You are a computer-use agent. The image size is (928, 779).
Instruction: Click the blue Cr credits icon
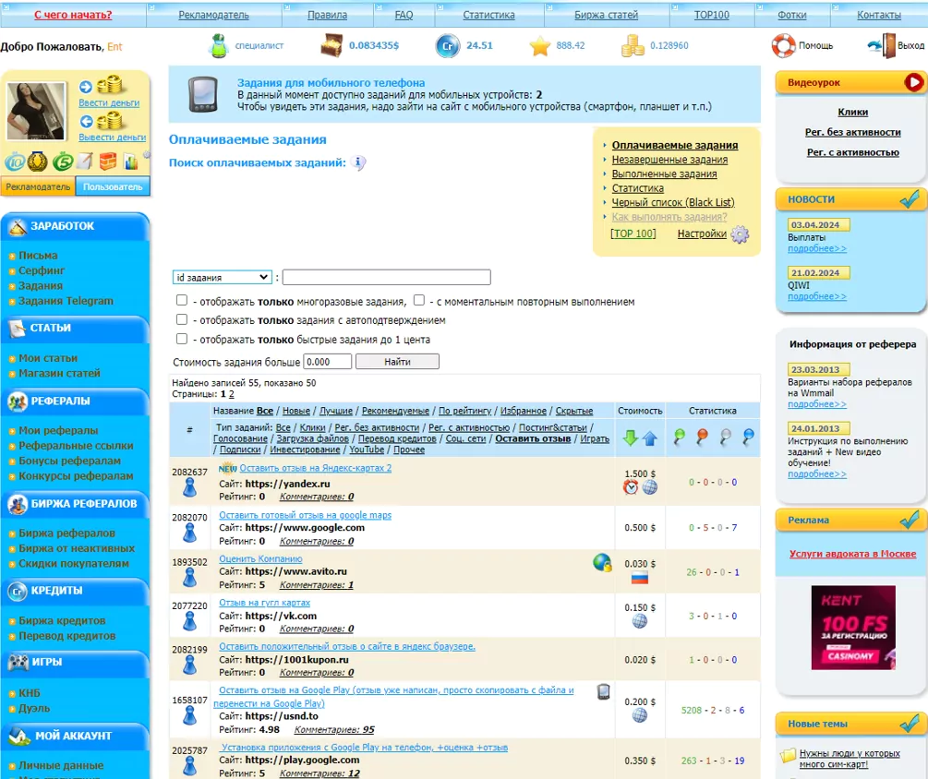(448, 45)
